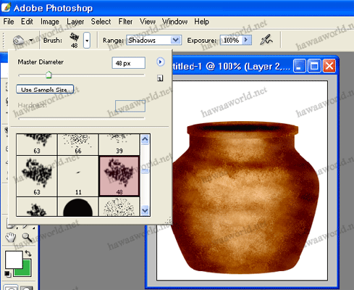Image resolution: width=354 pixels, height=290 pixels.
Task: Toggle quick mask mode button
Action: coord(27,288)
